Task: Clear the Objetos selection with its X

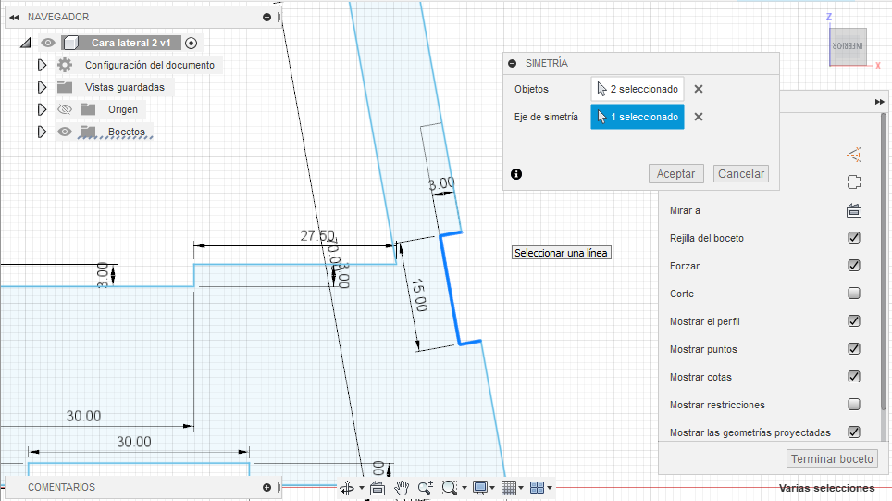Action: click(699, 89)
